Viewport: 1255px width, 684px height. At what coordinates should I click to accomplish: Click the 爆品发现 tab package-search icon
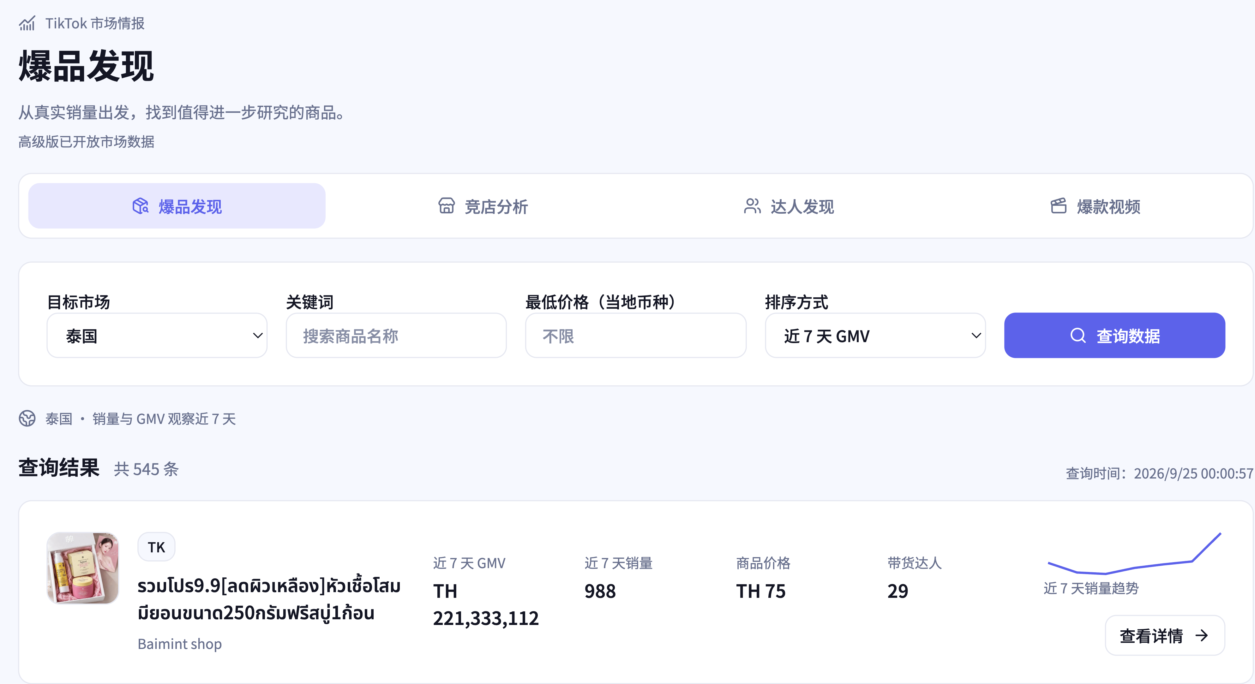point(140,206)
